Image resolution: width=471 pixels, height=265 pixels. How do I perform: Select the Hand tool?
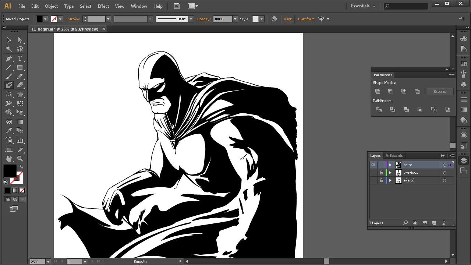(x=9, y=159)
